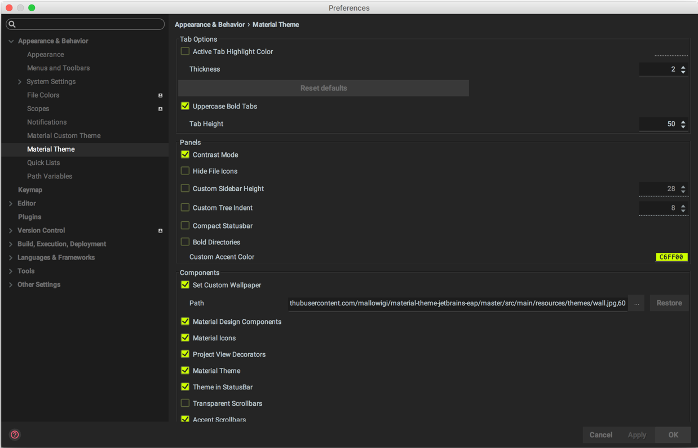Expand the Version Control arrow

tap(11, 231)
